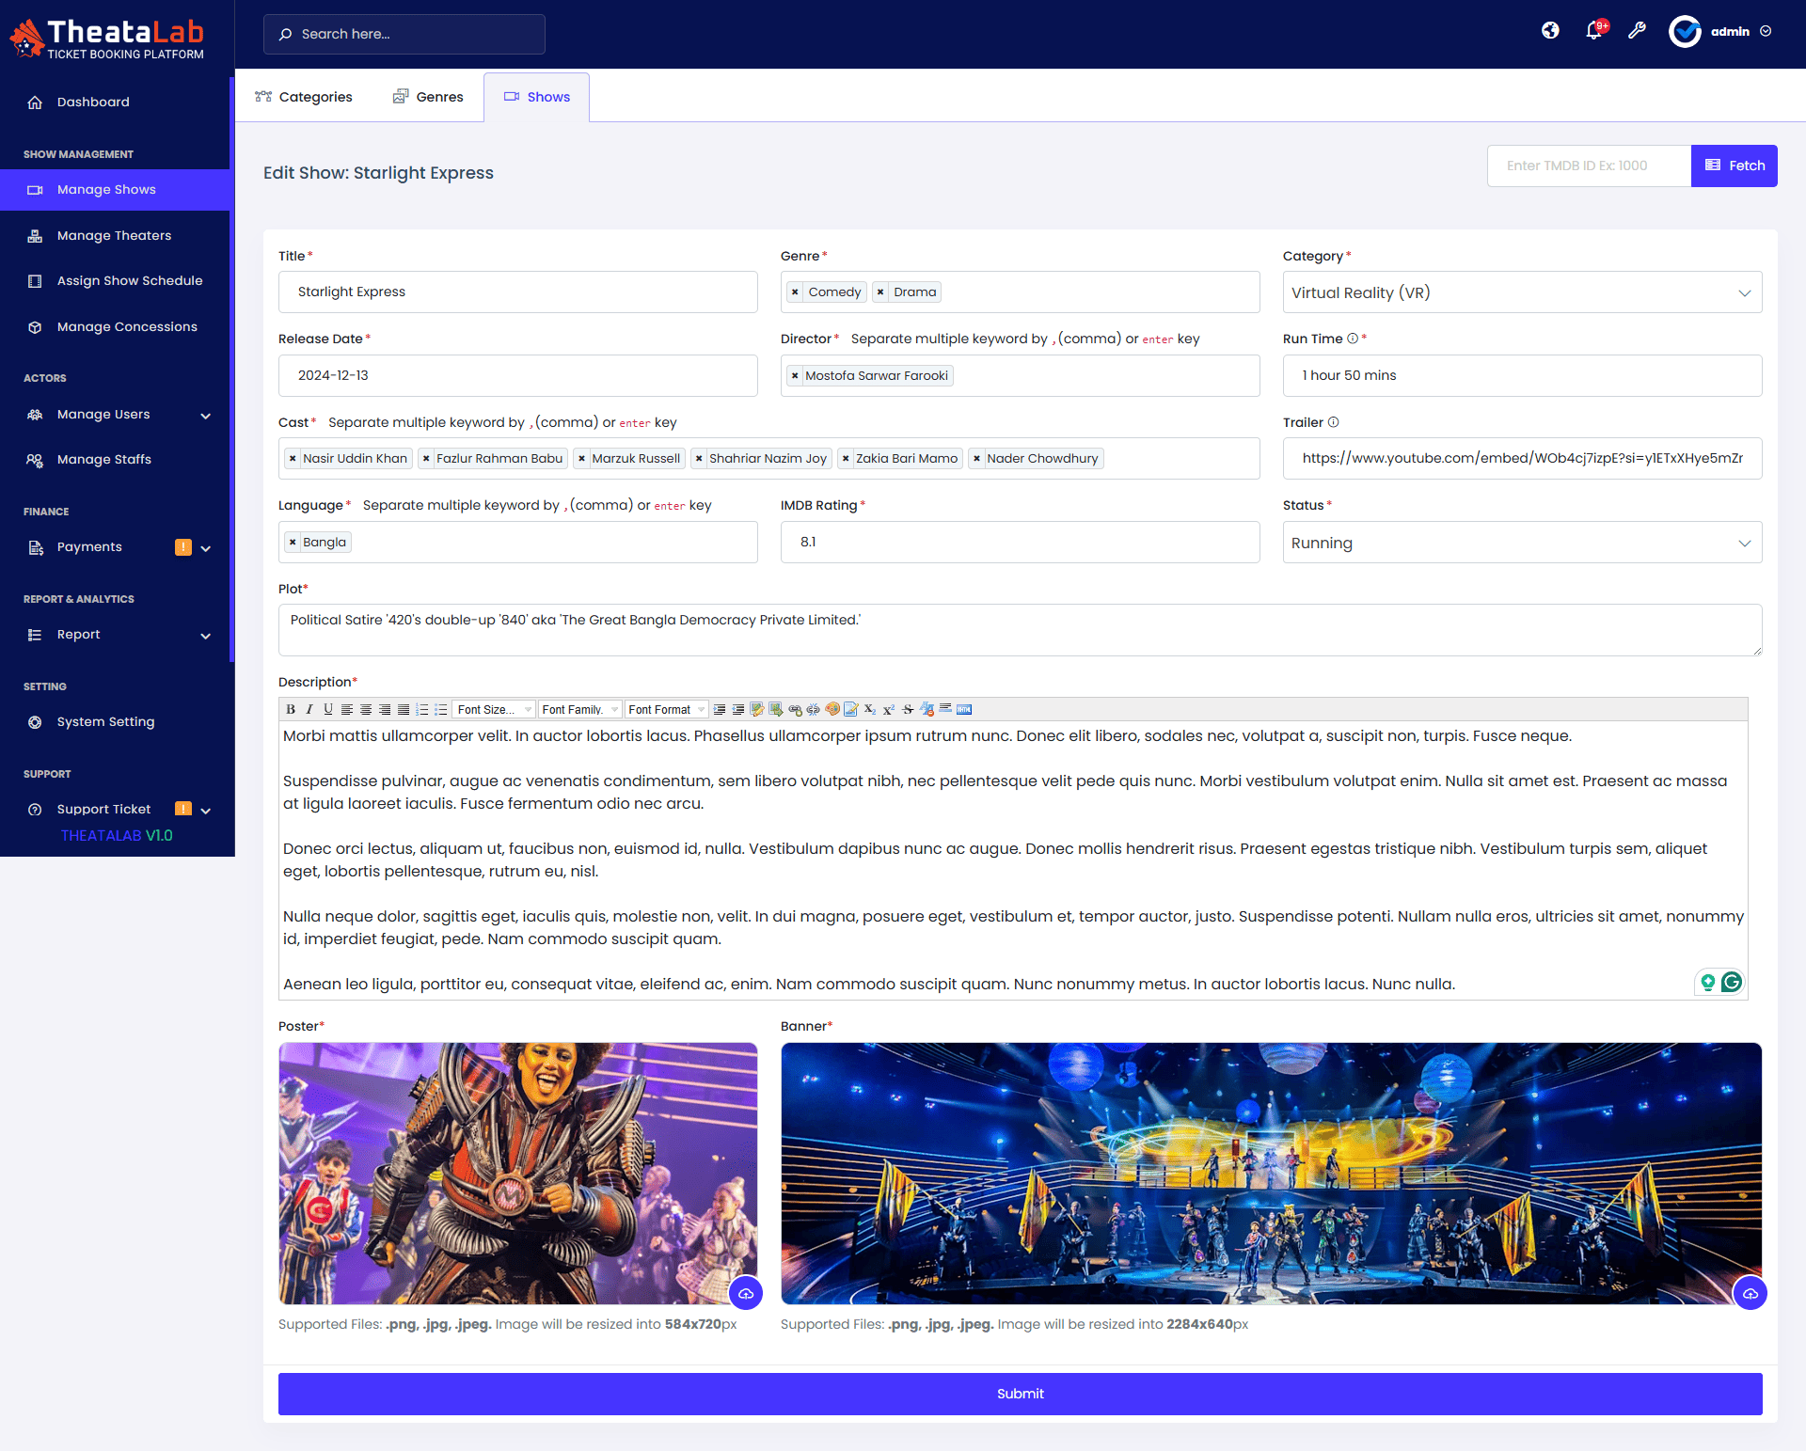Toggle underline formatting in editor
1806x1451 pixels.
[x=328, y=709]
